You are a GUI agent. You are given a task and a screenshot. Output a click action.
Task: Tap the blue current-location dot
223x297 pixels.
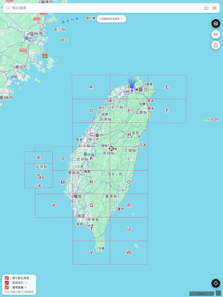[x=132, y=90]
